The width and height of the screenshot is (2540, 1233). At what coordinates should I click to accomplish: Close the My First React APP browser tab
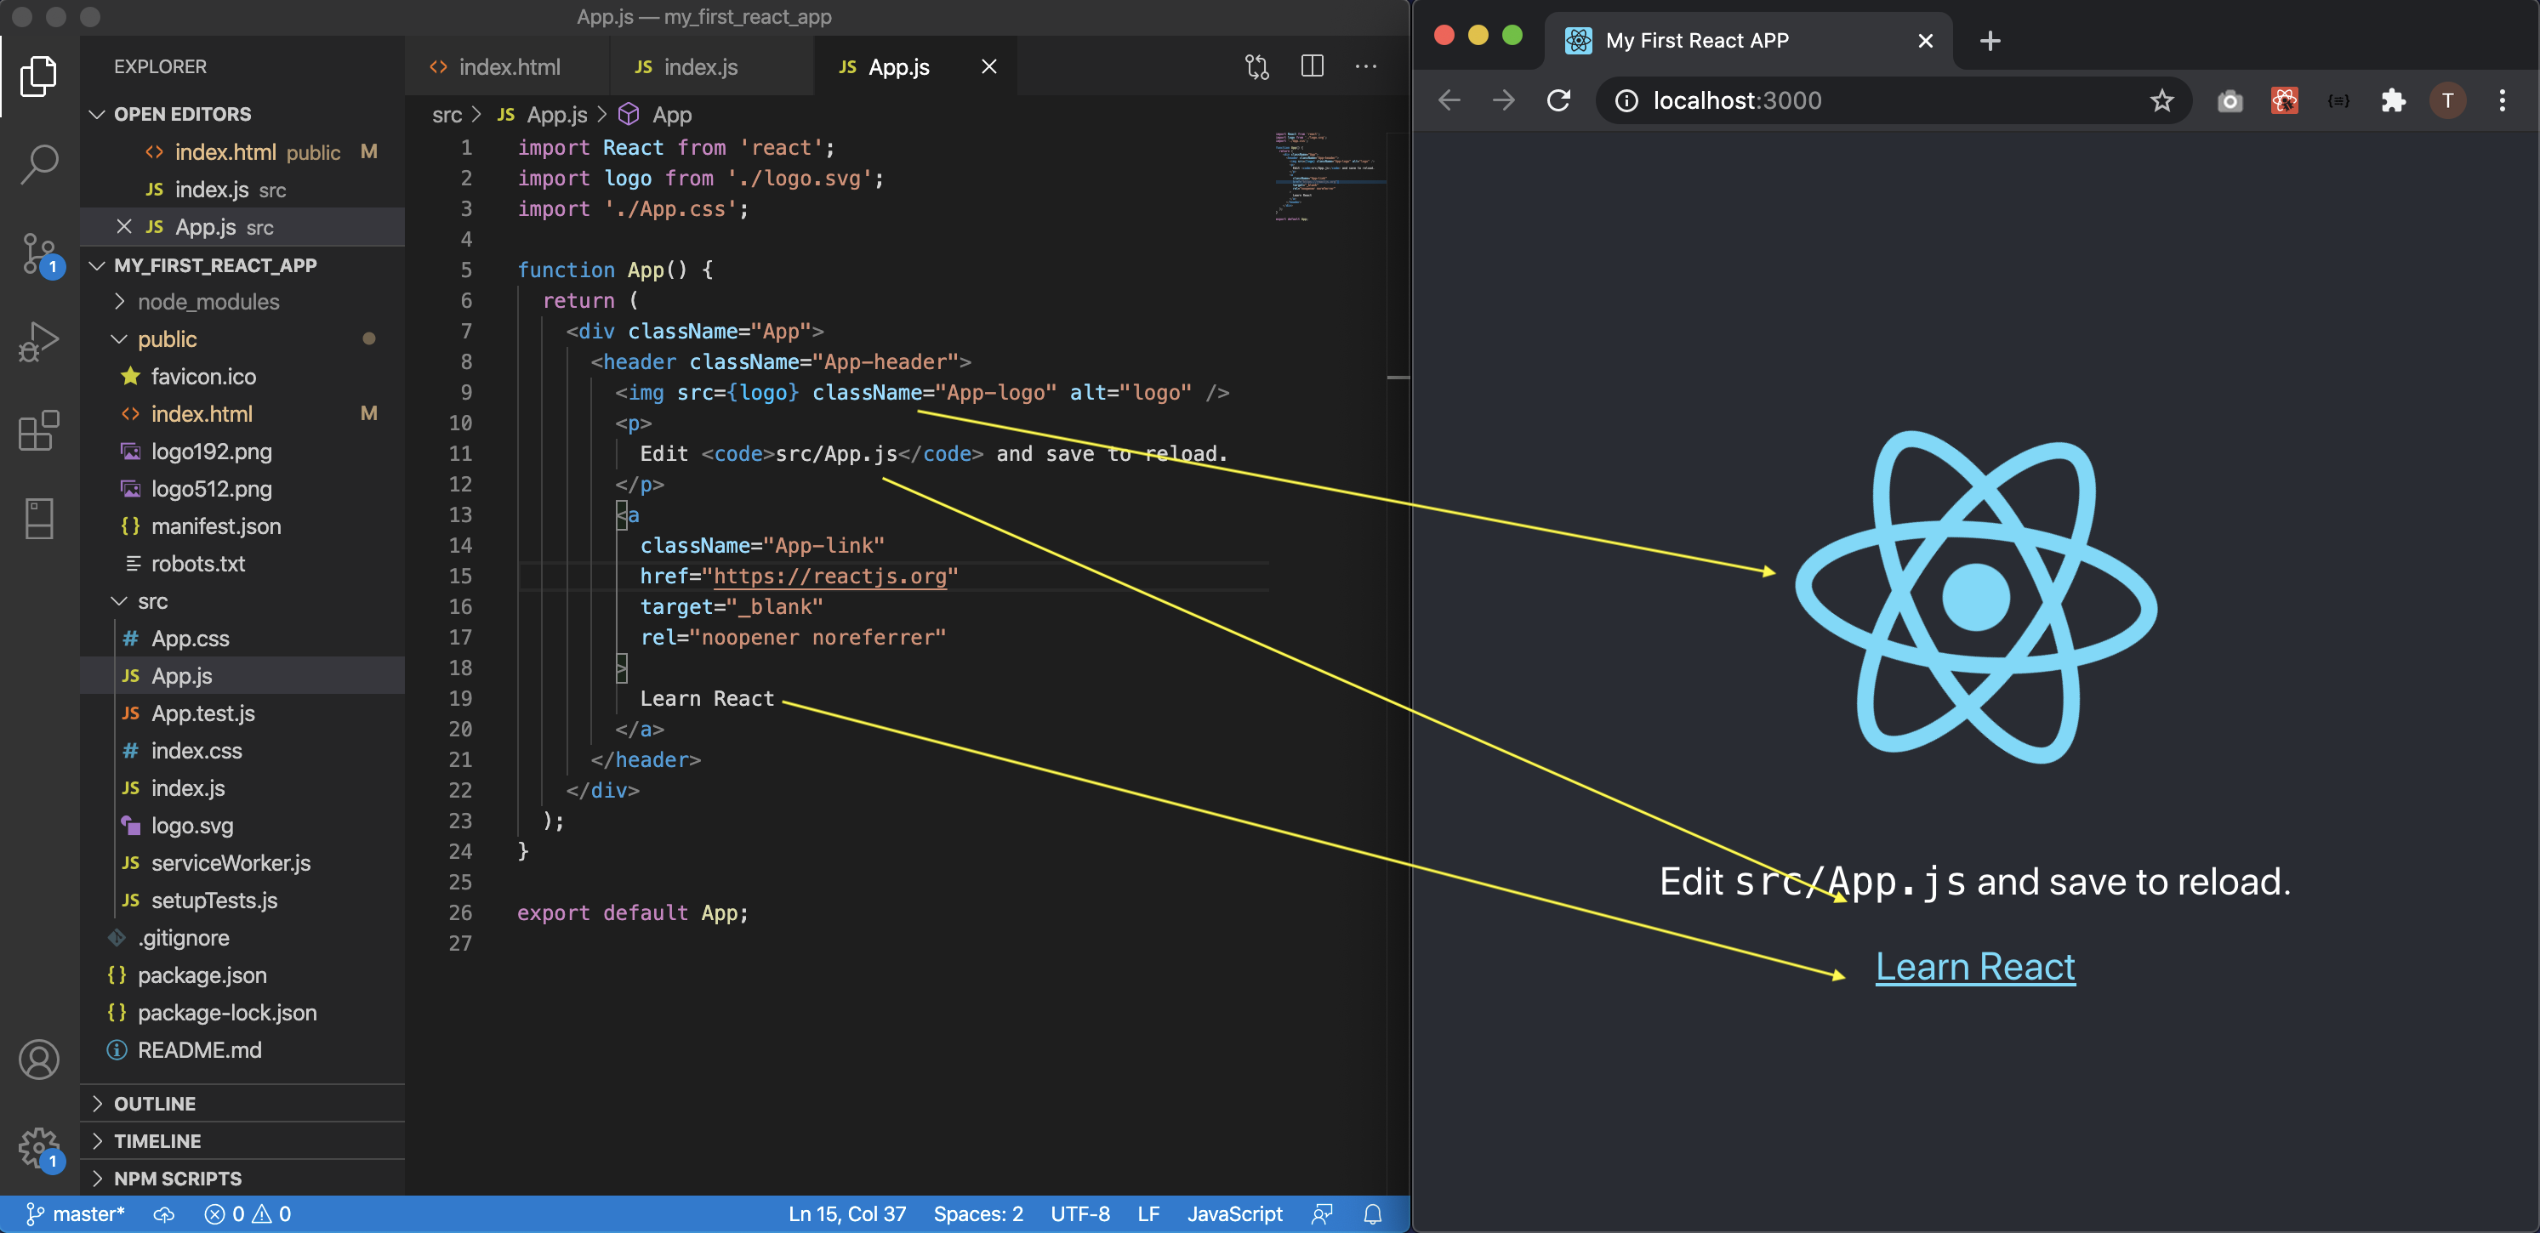point(1926,41)
